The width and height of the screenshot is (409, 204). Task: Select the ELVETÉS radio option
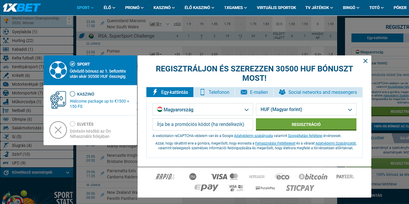[72, 124]
